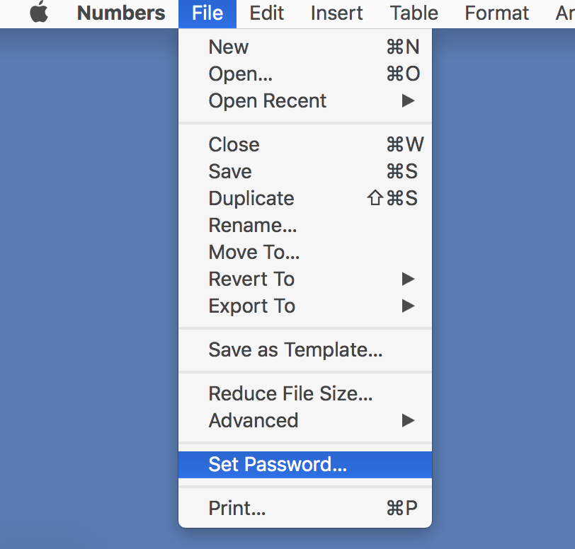The width and height of the screenshot is (575, 549).
Task: Choose Set Password… menu item
Action: click(x=305, y=465)
